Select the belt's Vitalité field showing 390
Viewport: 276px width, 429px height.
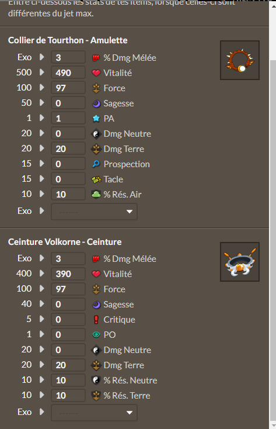[68, 274]
